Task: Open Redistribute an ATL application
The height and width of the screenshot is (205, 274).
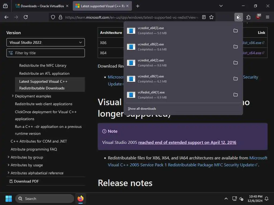Action: (44, 74)
